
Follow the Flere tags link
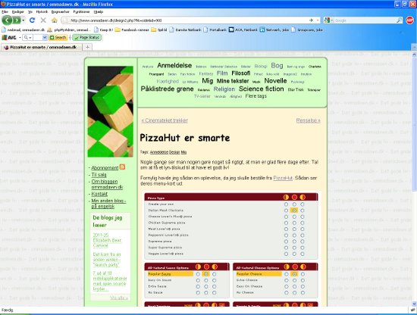(256, 96)
